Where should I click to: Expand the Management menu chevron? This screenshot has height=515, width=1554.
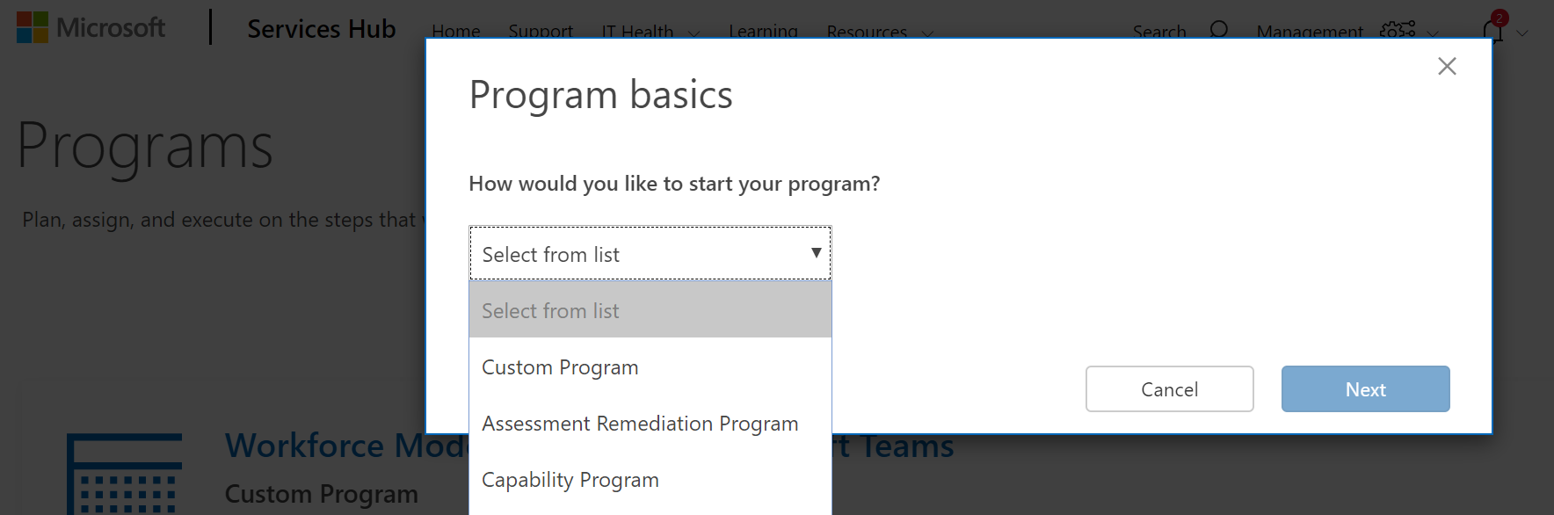1433,33
